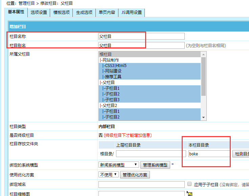Click the list scrollbar down arrow

coord(203,117)
